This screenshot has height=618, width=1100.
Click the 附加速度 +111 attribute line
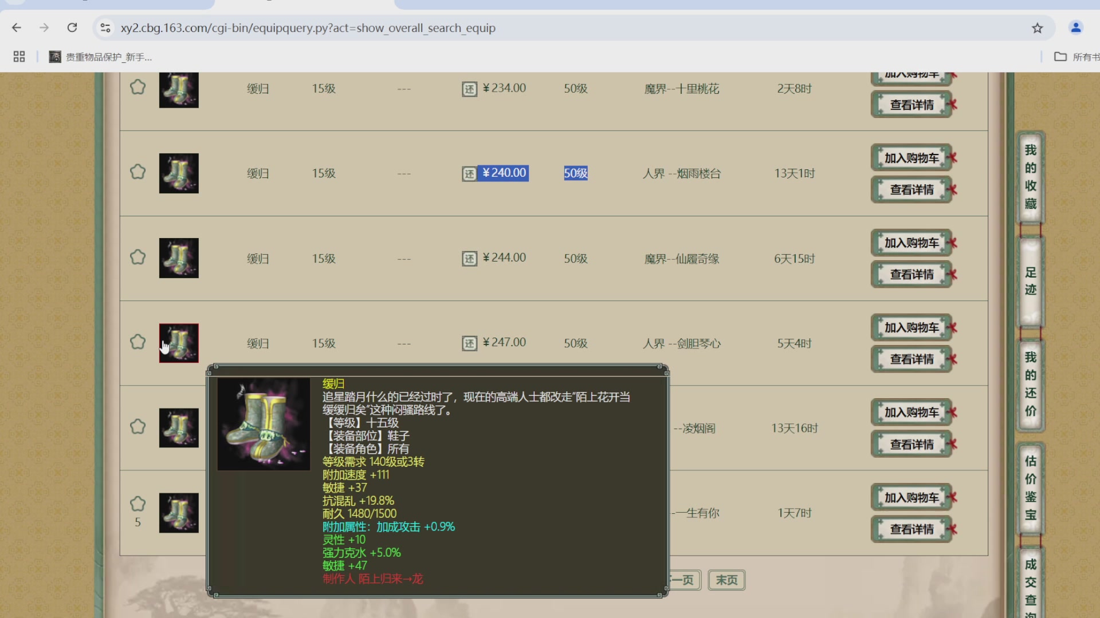(356, 474)
